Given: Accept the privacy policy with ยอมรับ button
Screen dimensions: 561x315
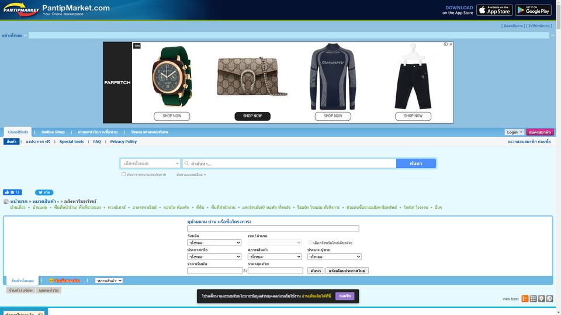Looking at the screenshot, I should [x=345, y=296].
